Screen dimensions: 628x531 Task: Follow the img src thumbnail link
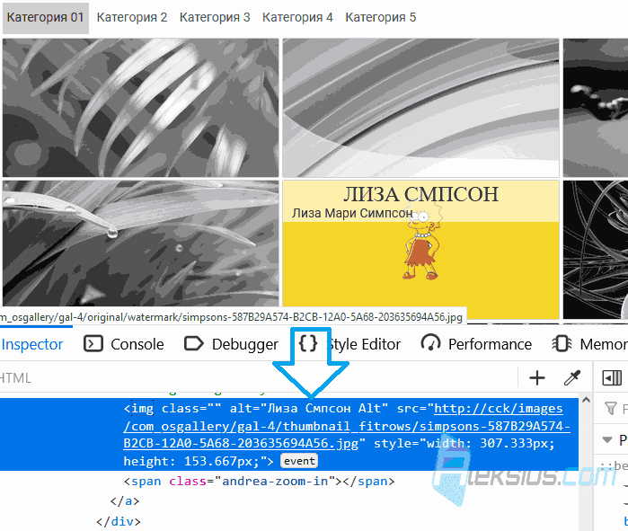pos(347,426)
